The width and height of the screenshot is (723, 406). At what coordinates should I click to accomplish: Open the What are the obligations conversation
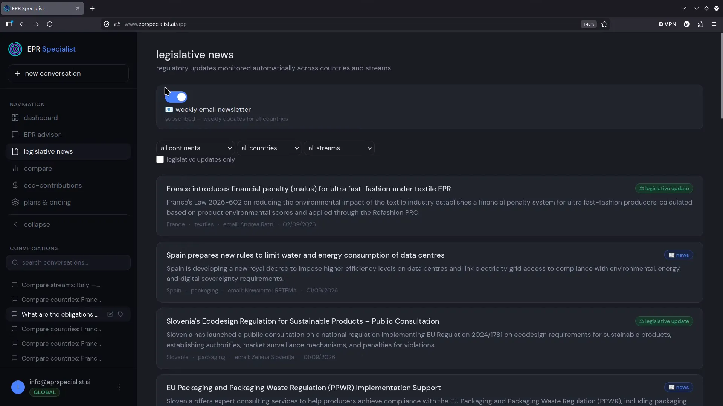point(60,314)
